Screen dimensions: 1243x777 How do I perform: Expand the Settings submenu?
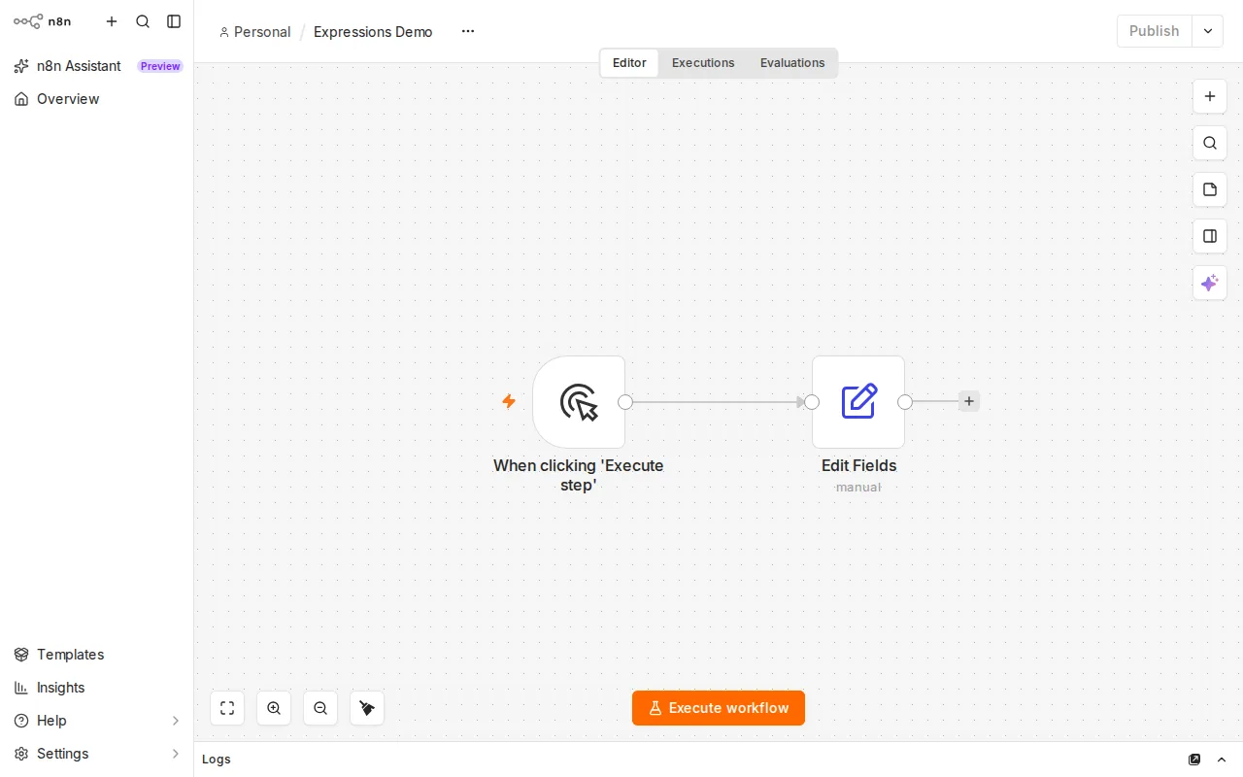click(x=97, y=754)
